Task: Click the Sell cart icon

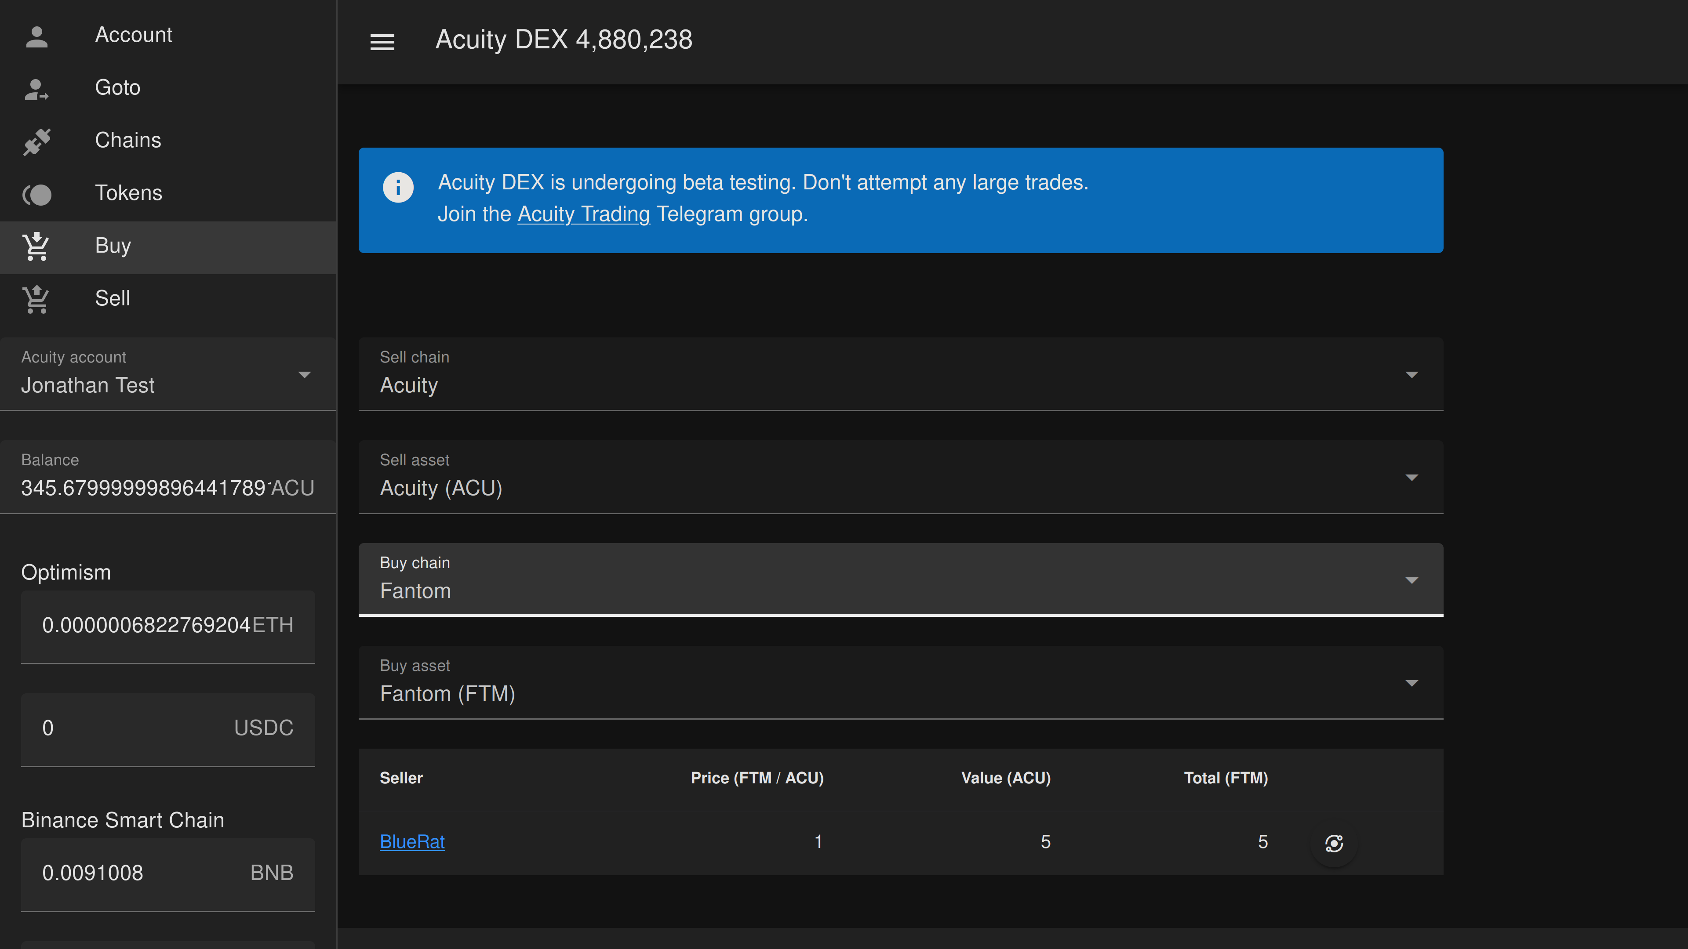Action: coord(36,299)
